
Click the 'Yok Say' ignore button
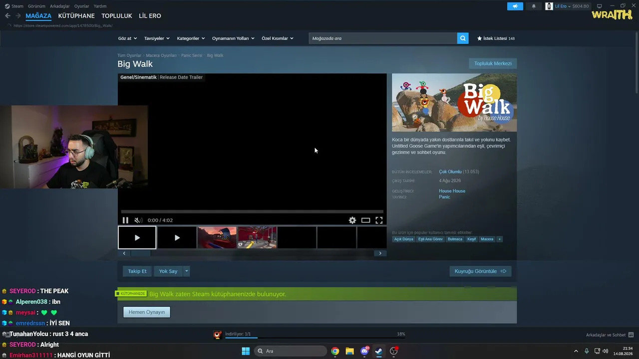pos(168,271)
